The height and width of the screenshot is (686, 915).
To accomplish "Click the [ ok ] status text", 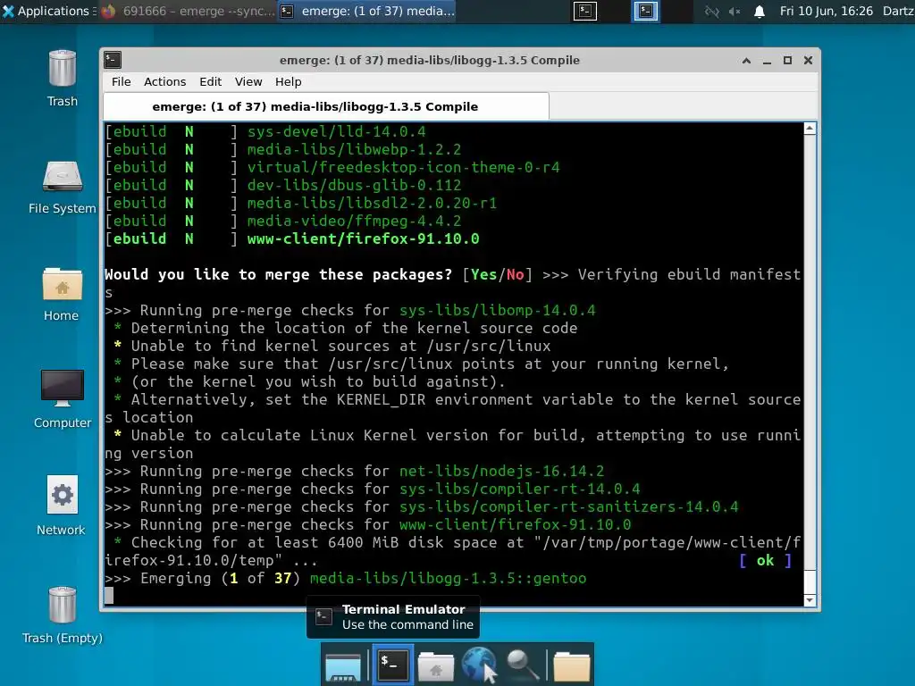I will 765,561.
